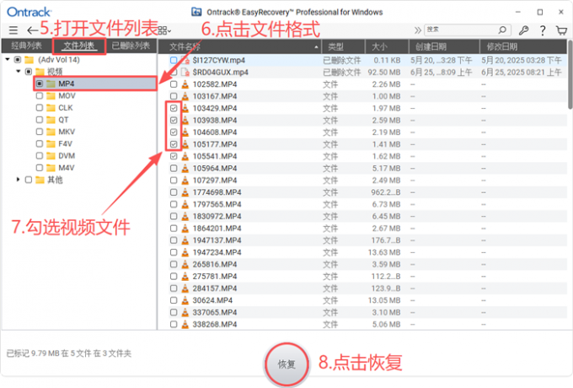The width and height of the screenshot is (573, 388).
Task: Click size value 13.63 MB
Action: pyautogui.click(x=384, y=252)
